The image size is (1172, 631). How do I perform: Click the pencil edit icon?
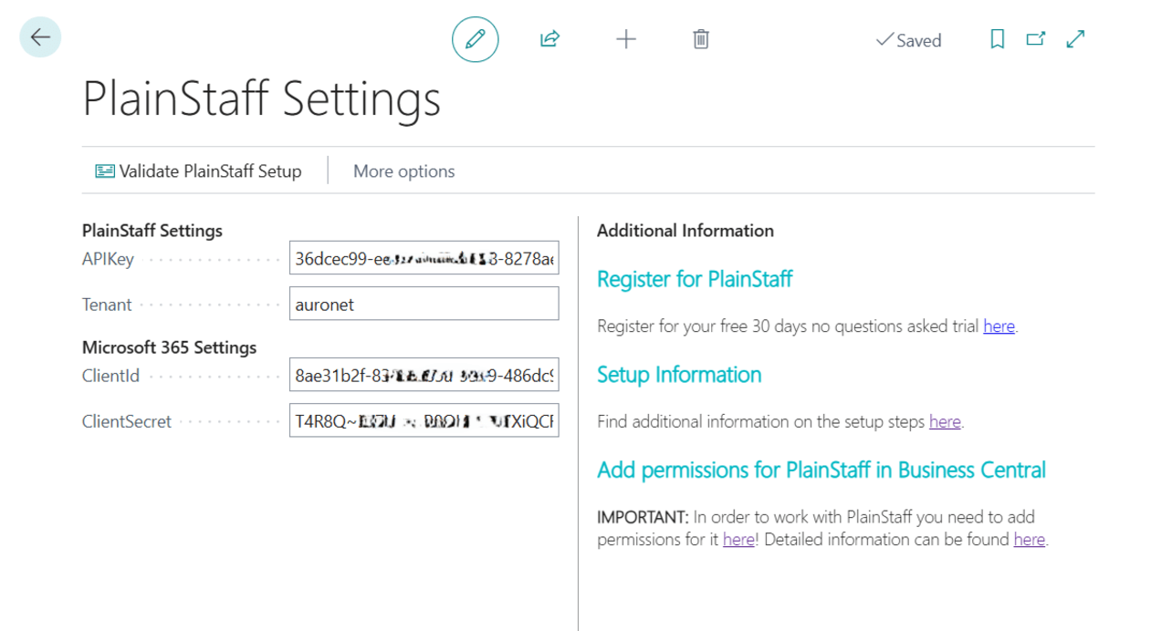tap(476, 39)
